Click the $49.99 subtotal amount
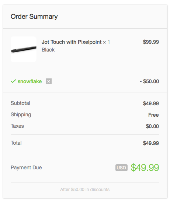The image size is (170, 201). click(x=151, y=103)
